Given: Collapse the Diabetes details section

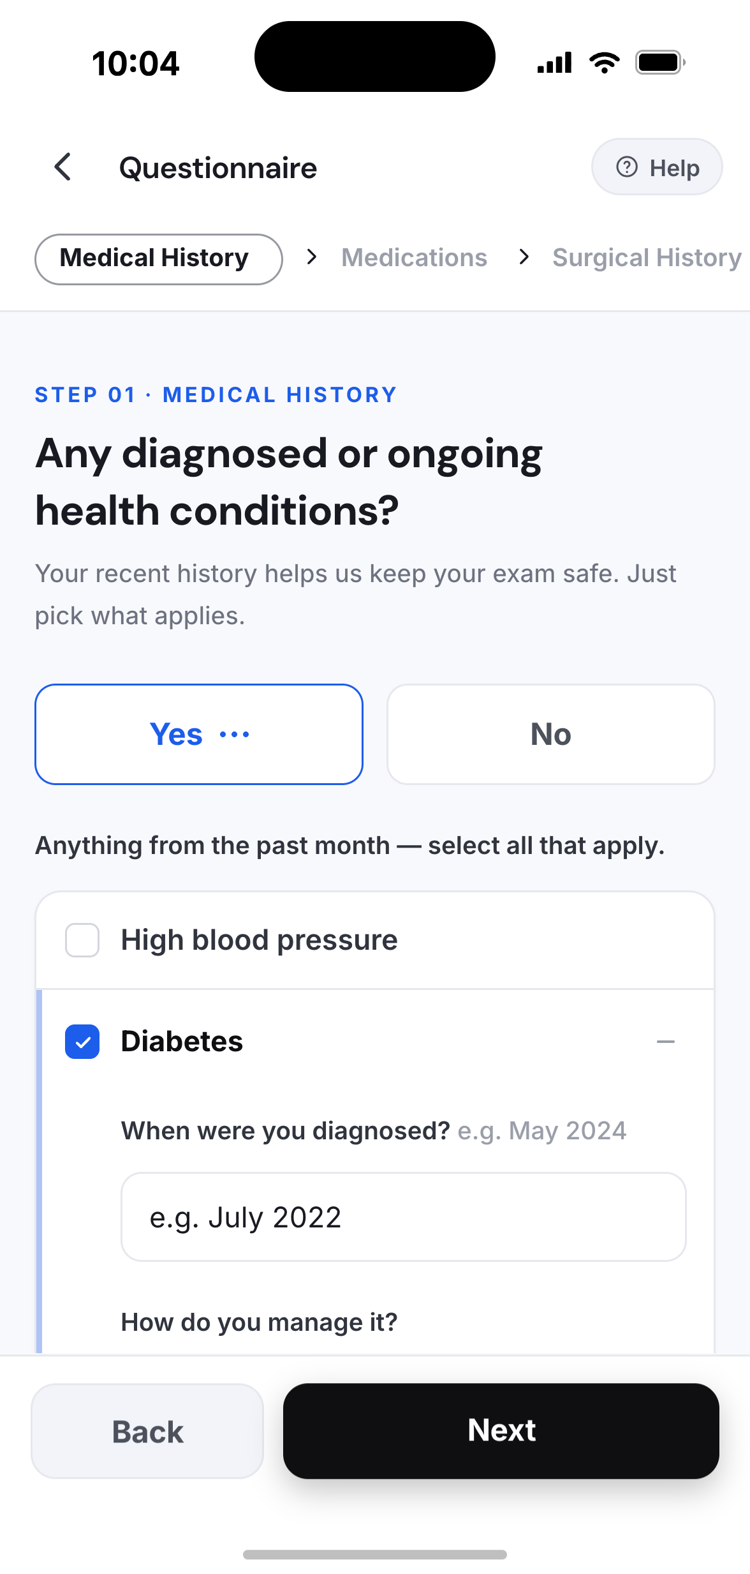Looking at the screenshot, I should [666, 1042].
